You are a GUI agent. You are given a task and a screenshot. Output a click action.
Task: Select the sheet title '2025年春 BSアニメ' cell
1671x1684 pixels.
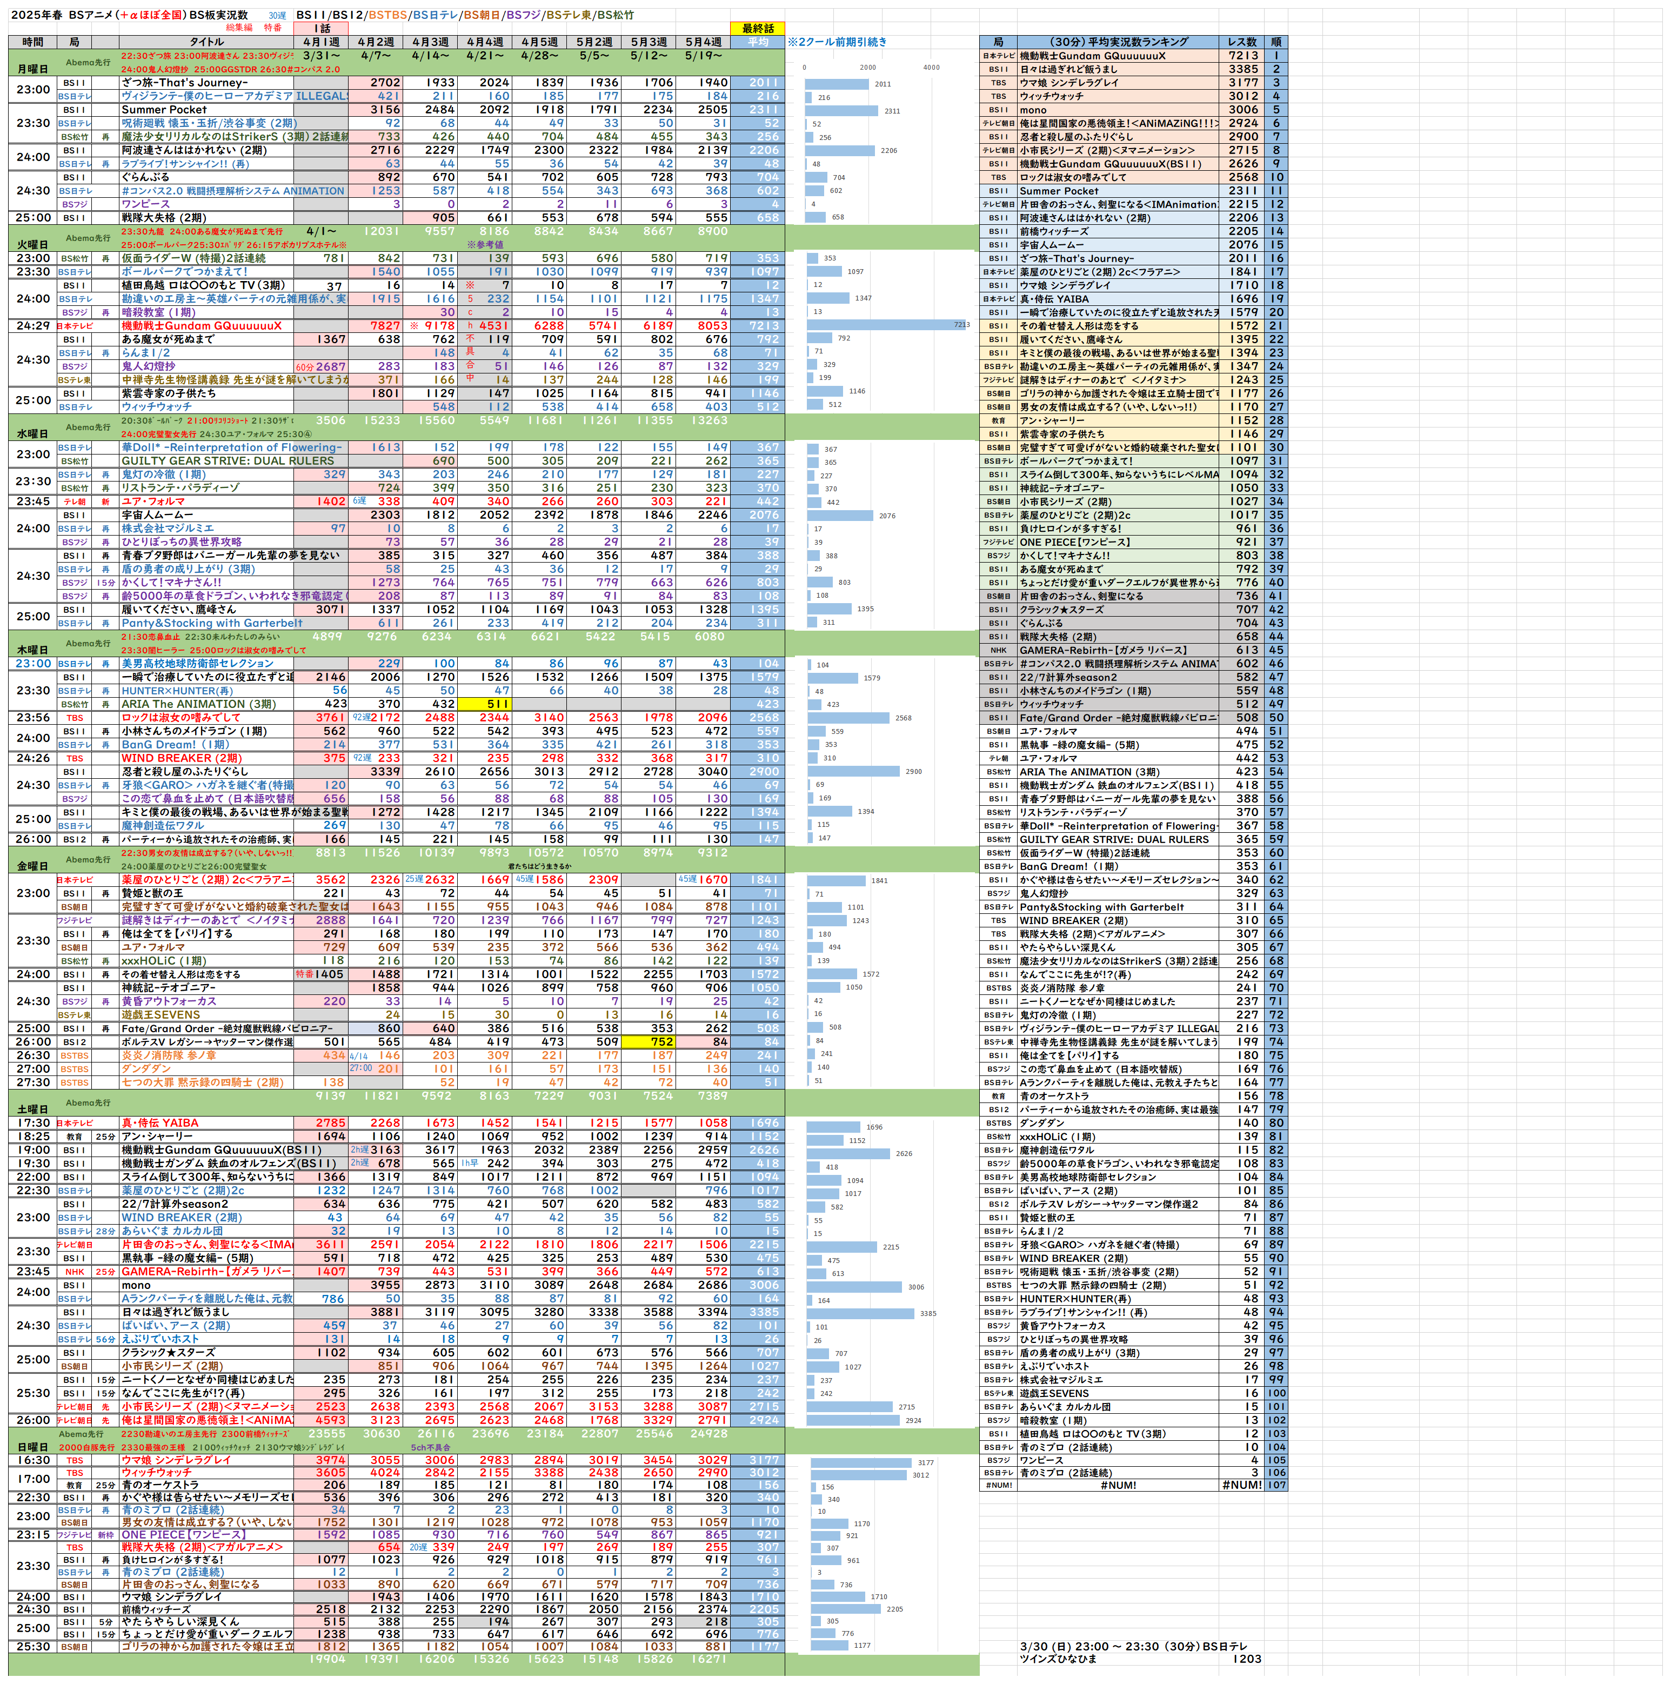pyautogui.click(x=62, y=15)
